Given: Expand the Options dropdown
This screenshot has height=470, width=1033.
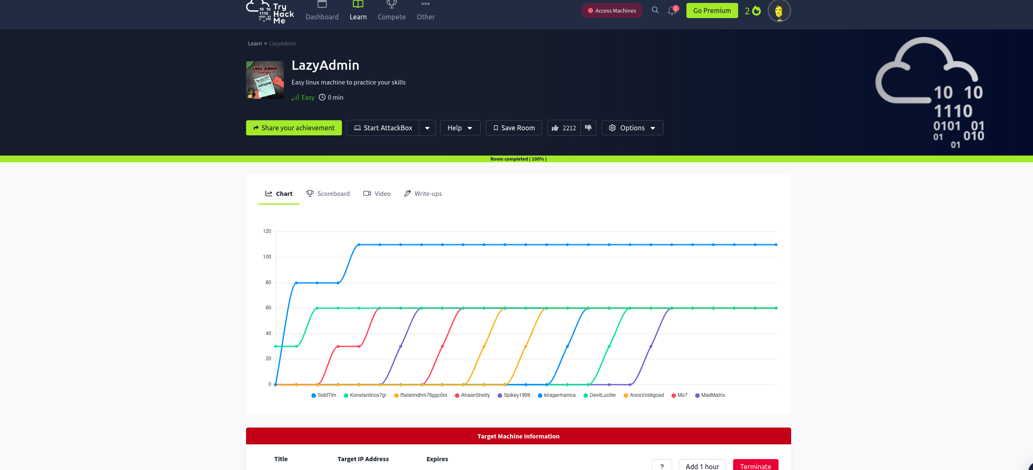Looking at the screenshot, I should 632,128.
